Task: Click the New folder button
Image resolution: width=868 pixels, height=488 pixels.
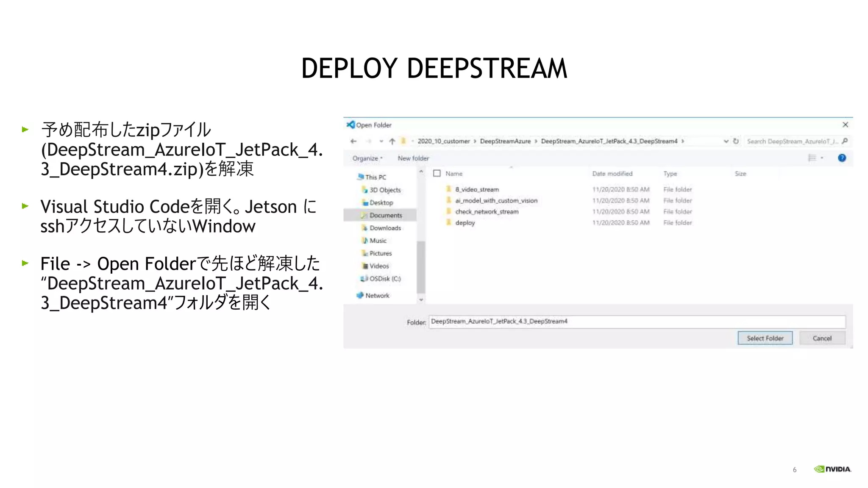Action: pos(413,158)
